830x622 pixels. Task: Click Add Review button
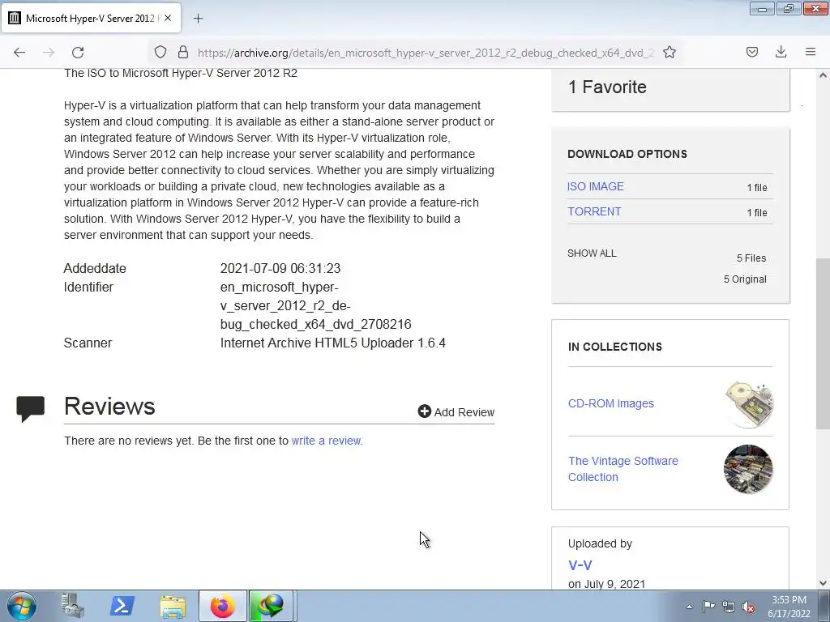click(x=456, y=411)
